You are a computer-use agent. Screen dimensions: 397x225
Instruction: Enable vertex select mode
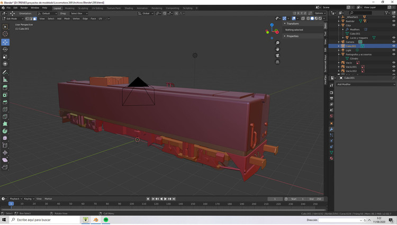[27, 19]
